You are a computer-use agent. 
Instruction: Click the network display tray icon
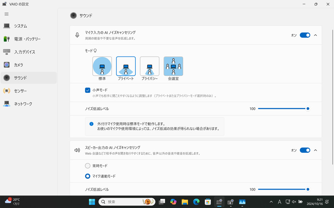[x=288, y=202]
